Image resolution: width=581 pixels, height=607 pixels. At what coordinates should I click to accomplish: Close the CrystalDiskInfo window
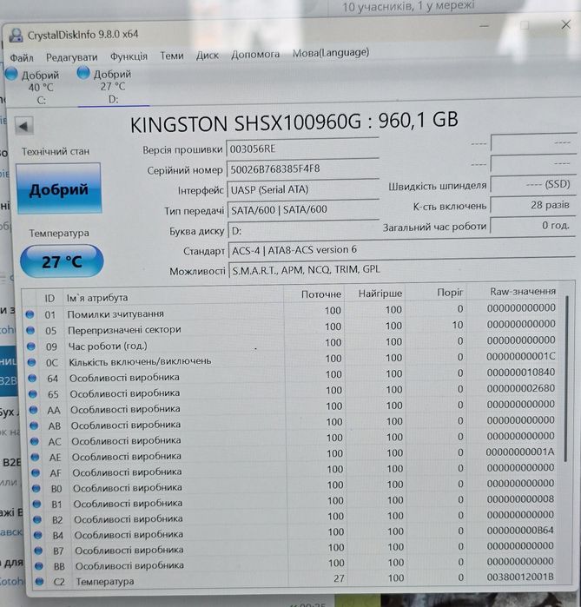pos(566,24)
